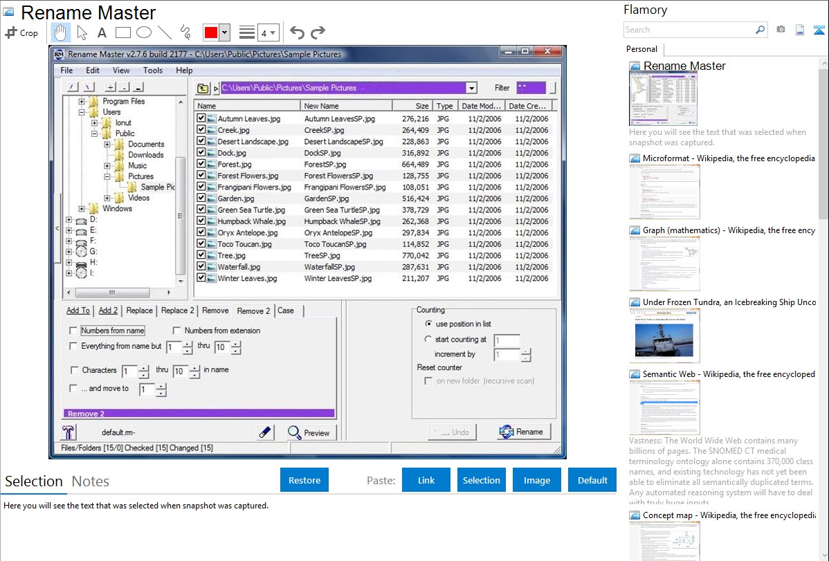Select the Crop tool
Viewport: 829px width, 561px height.
point(22,33)
